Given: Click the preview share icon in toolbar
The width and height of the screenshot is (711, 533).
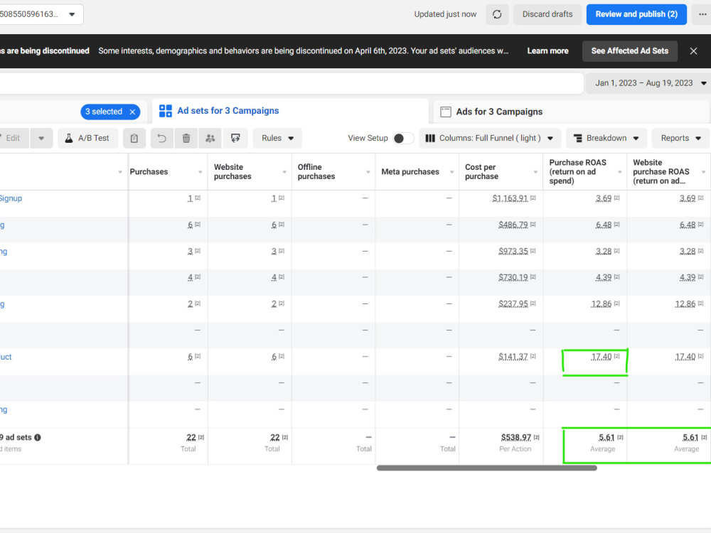Looking at the screenshot, I should [235, 139].
